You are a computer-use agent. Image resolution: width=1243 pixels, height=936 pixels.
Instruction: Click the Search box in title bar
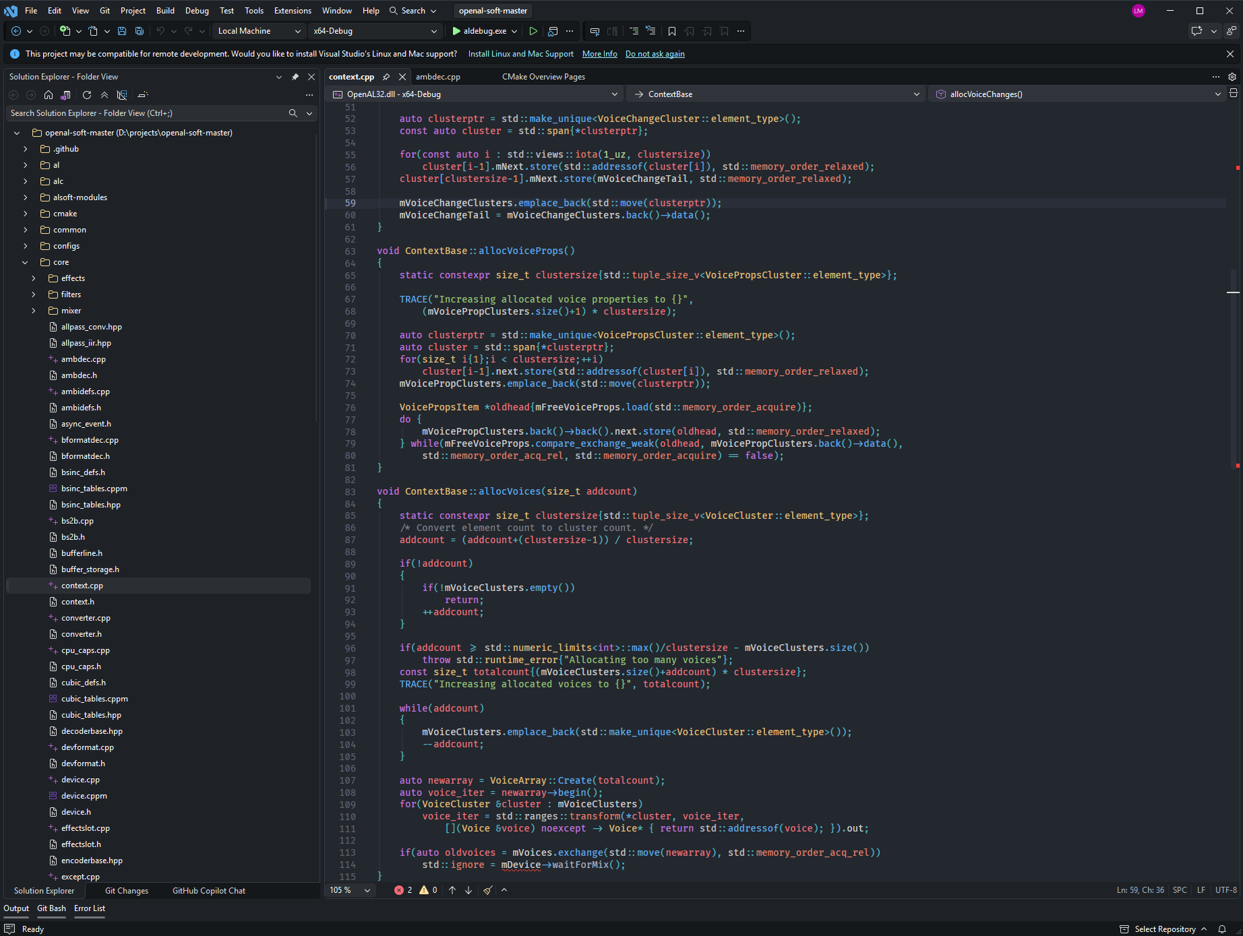click(413, 11)
